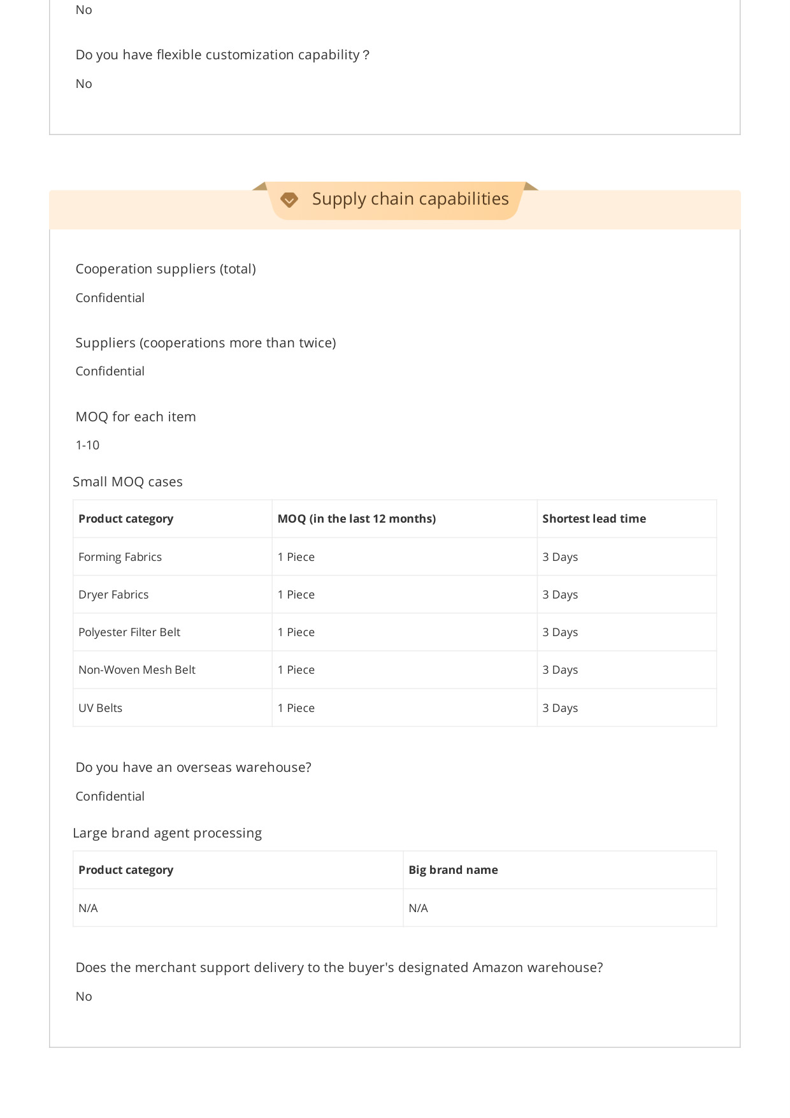Select the flexible customization capability question
The height and width of the screenshot is (1118, 790).
coord(222,55)
